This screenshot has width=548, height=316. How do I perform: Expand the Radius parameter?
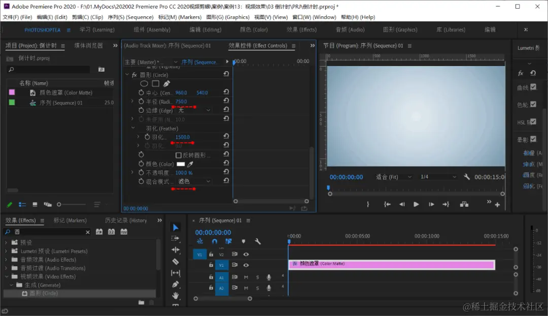[x=132, y=101]
